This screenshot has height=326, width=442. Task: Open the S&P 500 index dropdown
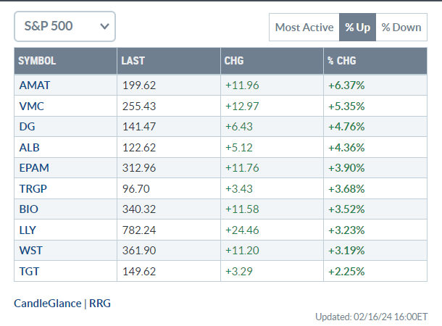(64, 27)
